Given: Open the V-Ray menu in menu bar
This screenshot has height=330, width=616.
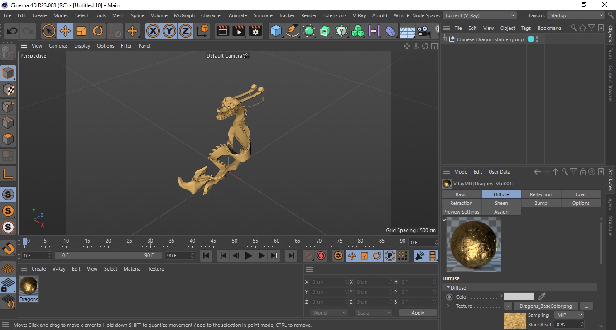Looking at the screenshot, I should (359, 15).
